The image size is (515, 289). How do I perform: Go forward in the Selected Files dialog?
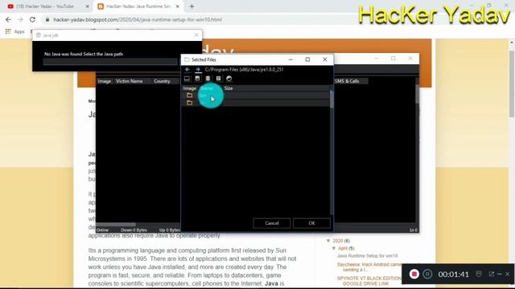click(x=198, y=70)
